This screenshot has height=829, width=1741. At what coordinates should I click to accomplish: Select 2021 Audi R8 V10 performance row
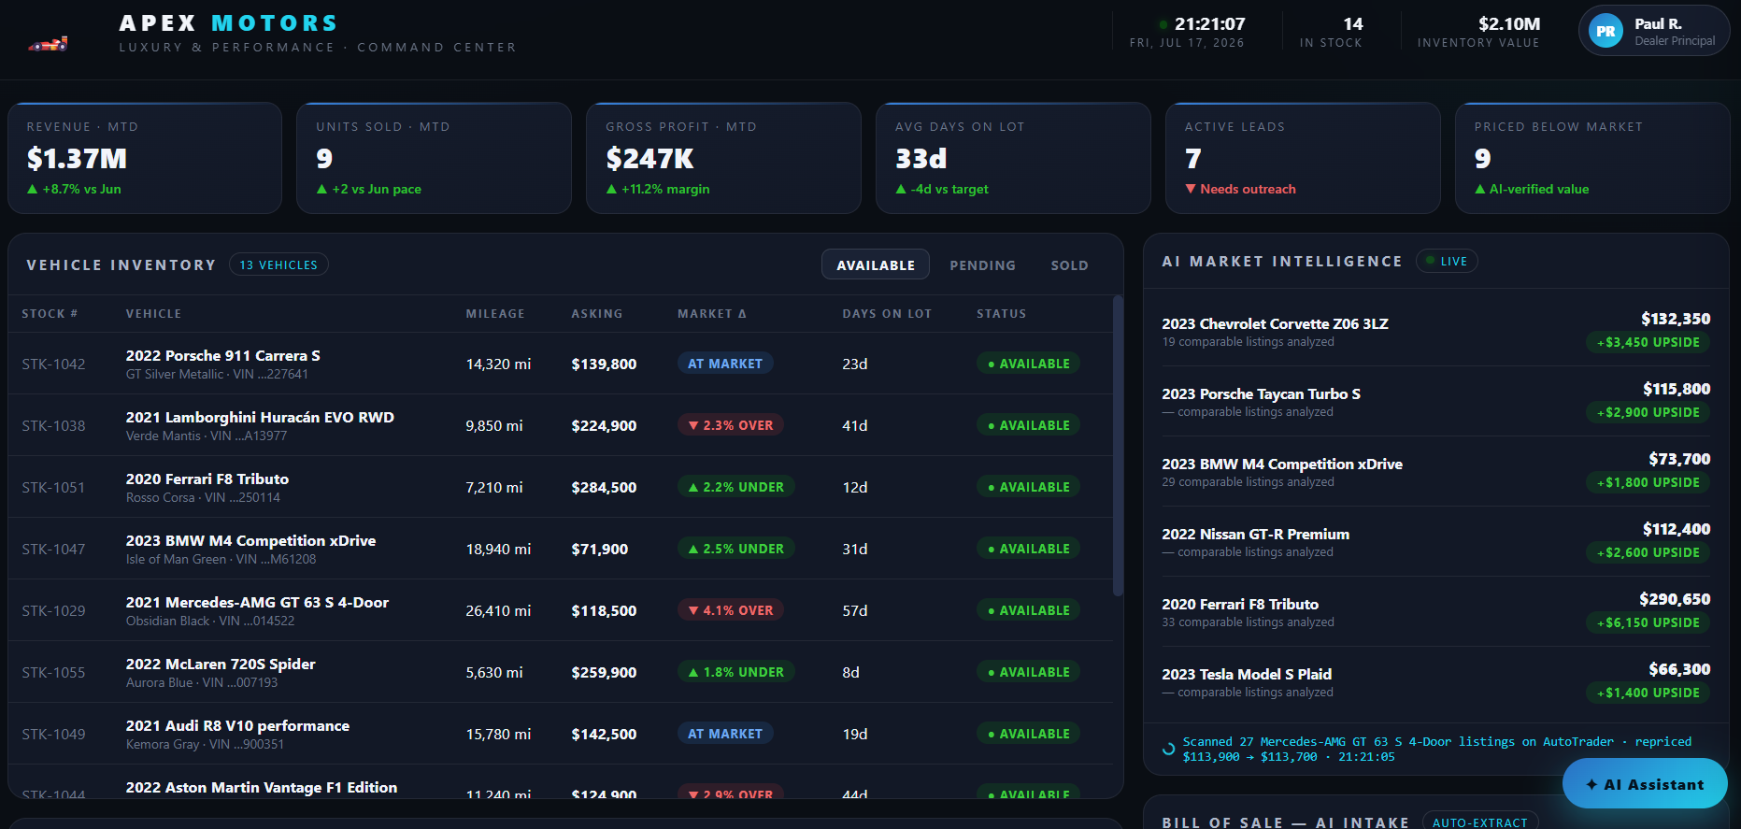click(560, 734)
